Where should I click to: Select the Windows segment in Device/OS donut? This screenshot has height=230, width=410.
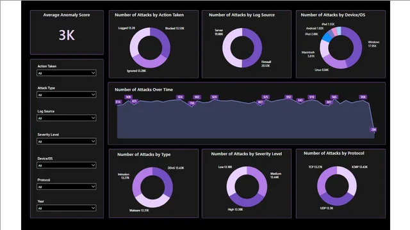point(356,45)
